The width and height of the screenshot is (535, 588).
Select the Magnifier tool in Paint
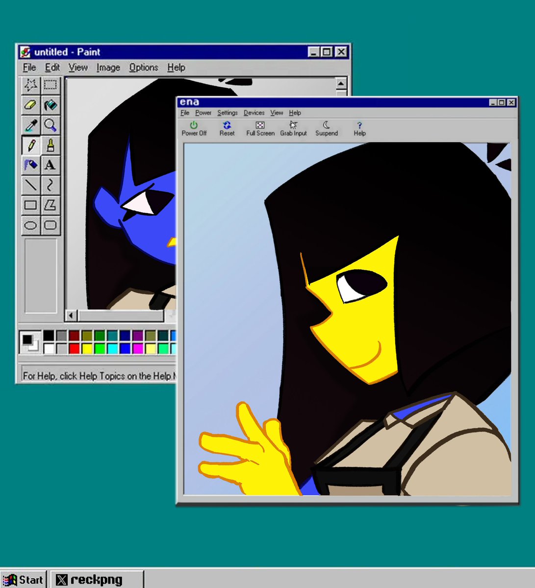coord(50,125)
